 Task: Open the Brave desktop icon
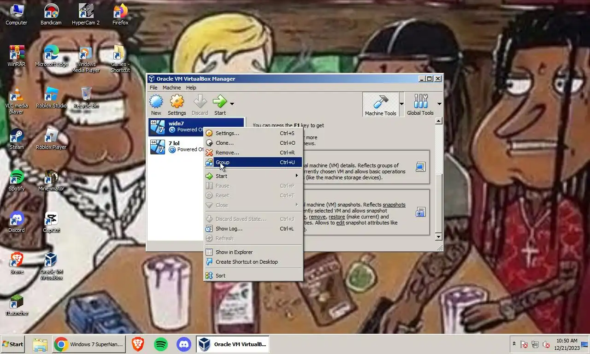(x=17, y=263)
